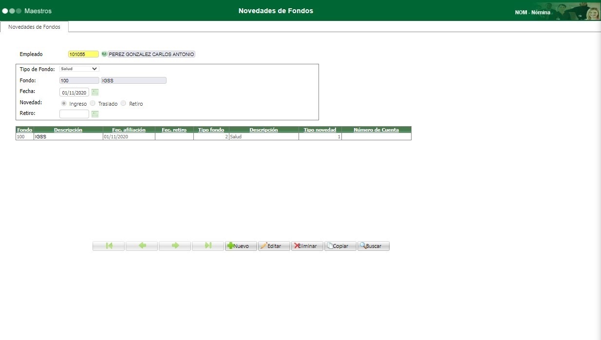Click the magnifier icon on Buscar button
This screenshot has height=340, width=601.
point(363,246)
